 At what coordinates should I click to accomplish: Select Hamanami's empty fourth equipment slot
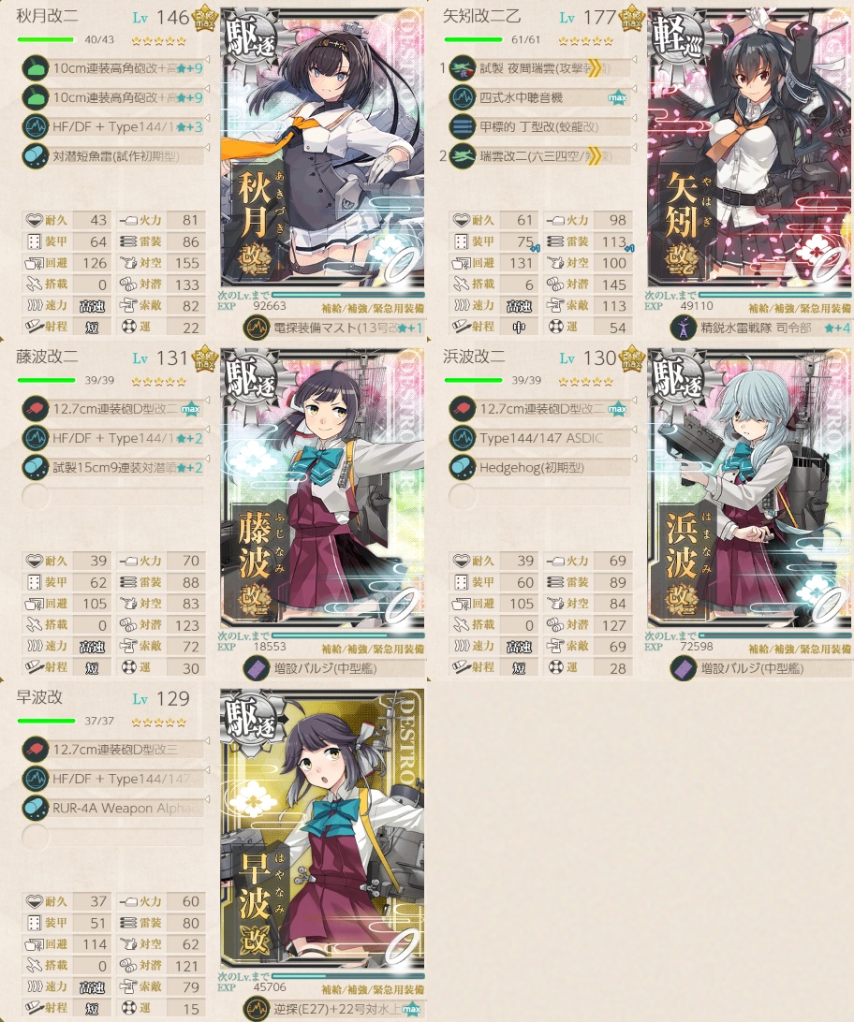539,497
